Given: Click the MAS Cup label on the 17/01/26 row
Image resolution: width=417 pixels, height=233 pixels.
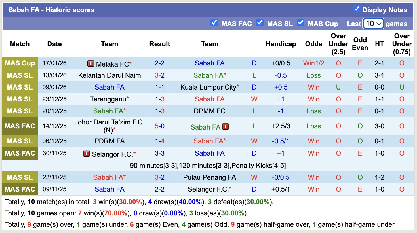Looking at the screenshot, I should (20, 63).
